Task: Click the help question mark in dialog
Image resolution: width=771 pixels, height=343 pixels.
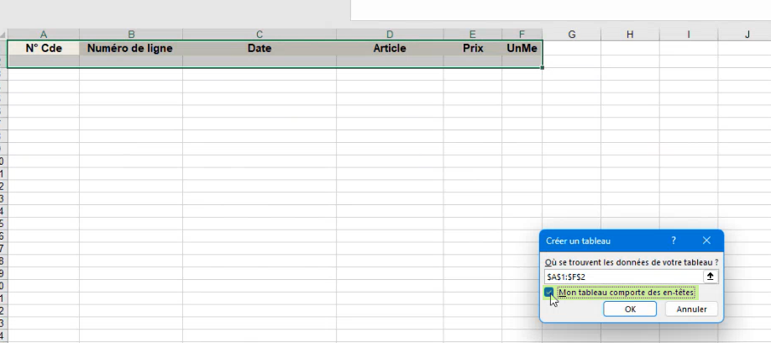Action: pyautogui.click(x=674, y=240)
